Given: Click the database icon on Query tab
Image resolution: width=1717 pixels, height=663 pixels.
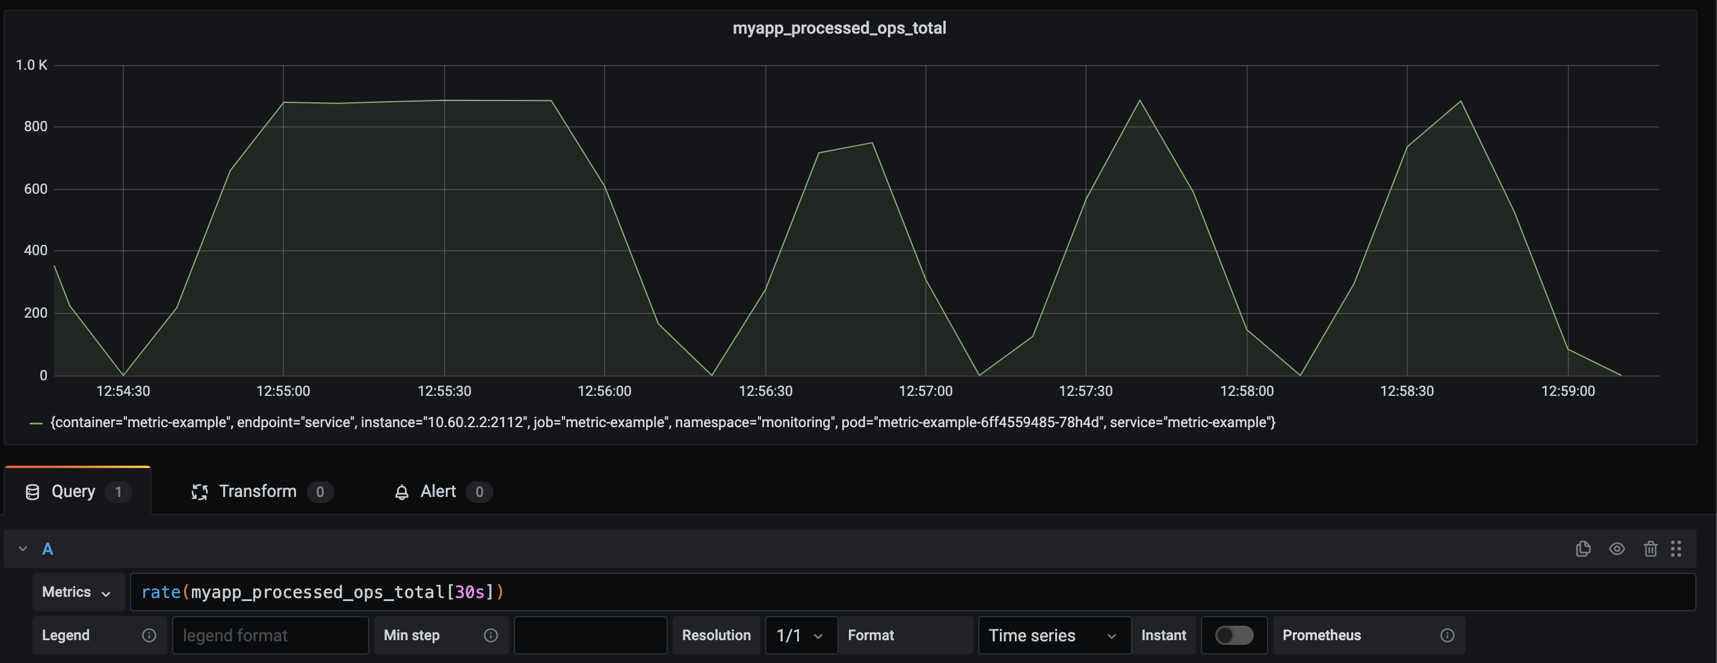Looking at the screenshot, I should coord(32,492).
